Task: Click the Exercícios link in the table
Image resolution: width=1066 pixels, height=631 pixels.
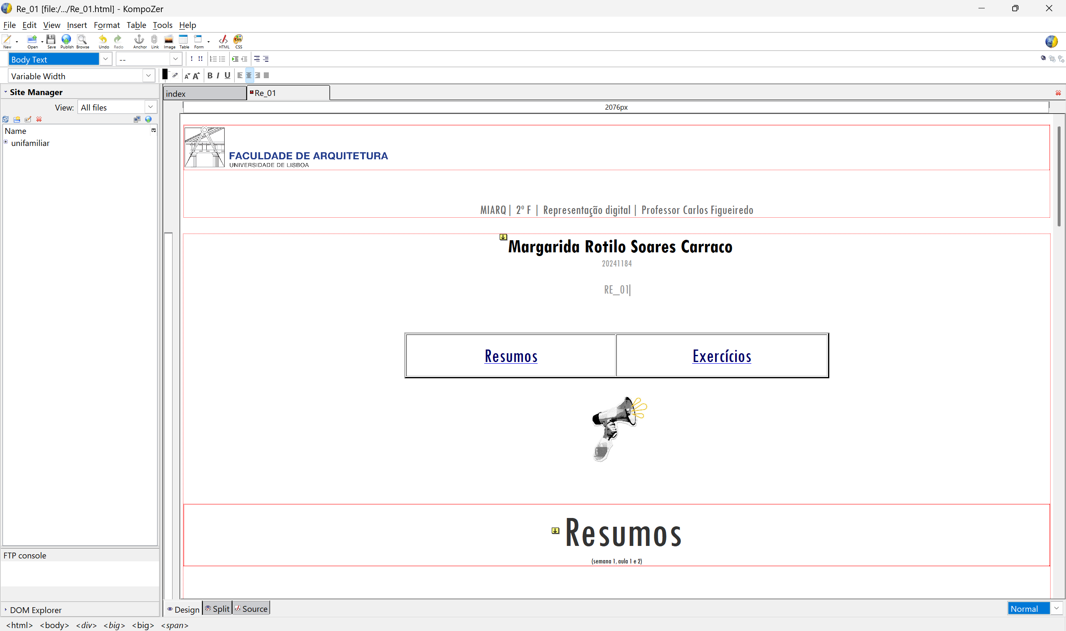Action: 721,356
